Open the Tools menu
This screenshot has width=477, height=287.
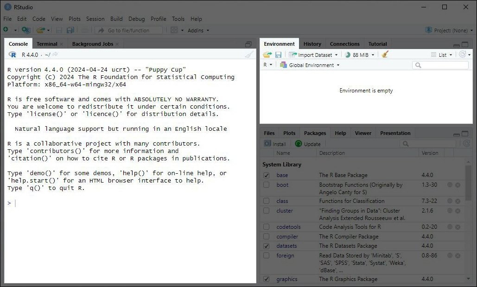tap(178, 19)
